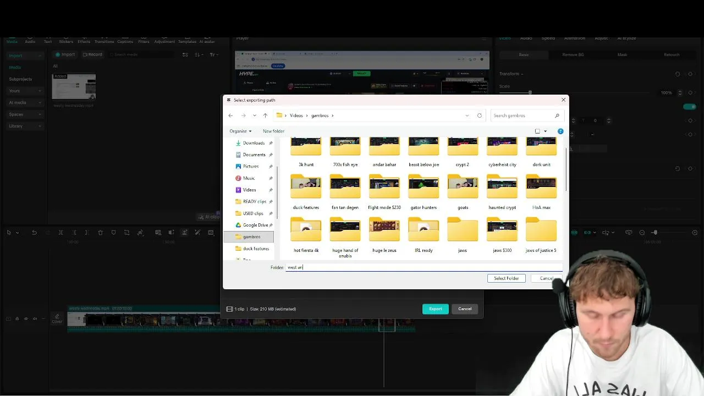Switch to the Transitions tab in CapCut
Viewport: 704px width, 396px height.
(104, 41)
